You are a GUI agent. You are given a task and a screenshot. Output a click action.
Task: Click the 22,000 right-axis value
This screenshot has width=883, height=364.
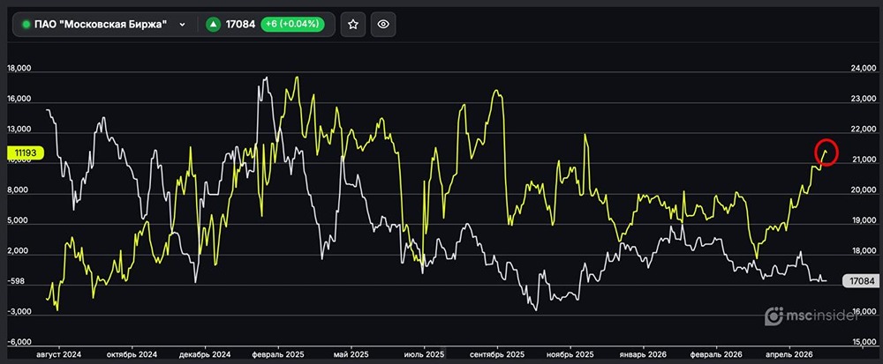pyautogui.click(x=864, y=130)
